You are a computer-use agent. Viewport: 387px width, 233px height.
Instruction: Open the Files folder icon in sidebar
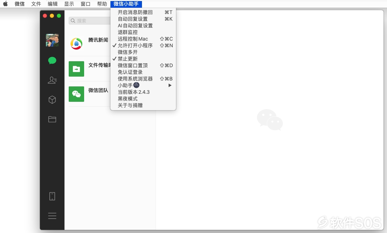[52, 119]
